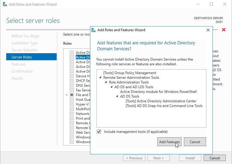The width and height of the screenshot is (232, 164).
Task: Select Active Directory Administrative Center entry
Action: [161, 101]
